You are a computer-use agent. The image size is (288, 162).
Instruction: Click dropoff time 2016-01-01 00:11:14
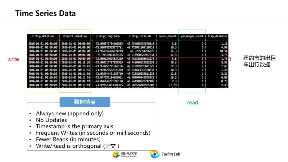(x=76, y=78)
